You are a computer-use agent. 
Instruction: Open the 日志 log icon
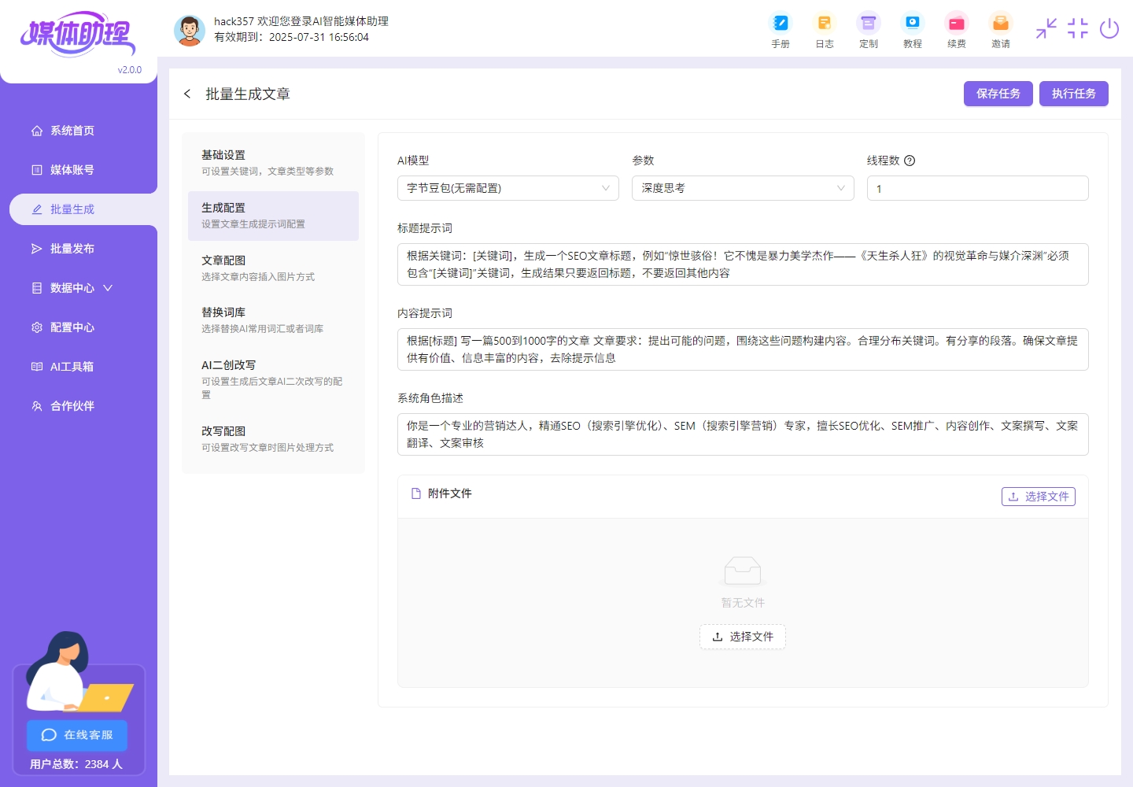click(x=824, y=24)
